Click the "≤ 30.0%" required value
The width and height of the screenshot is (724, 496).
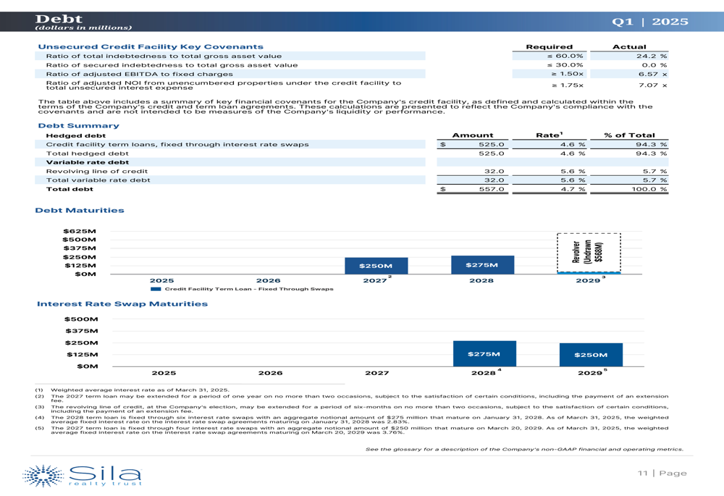point(565,65)
